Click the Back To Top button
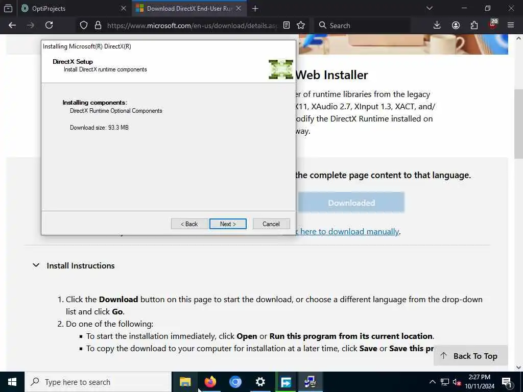The height and width of the screenshot is (392, 523). pos(470,356)
